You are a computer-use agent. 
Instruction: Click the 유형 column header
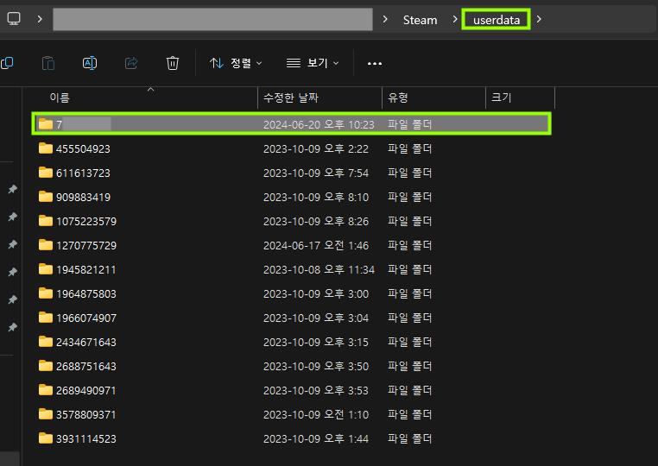[398, 98]
